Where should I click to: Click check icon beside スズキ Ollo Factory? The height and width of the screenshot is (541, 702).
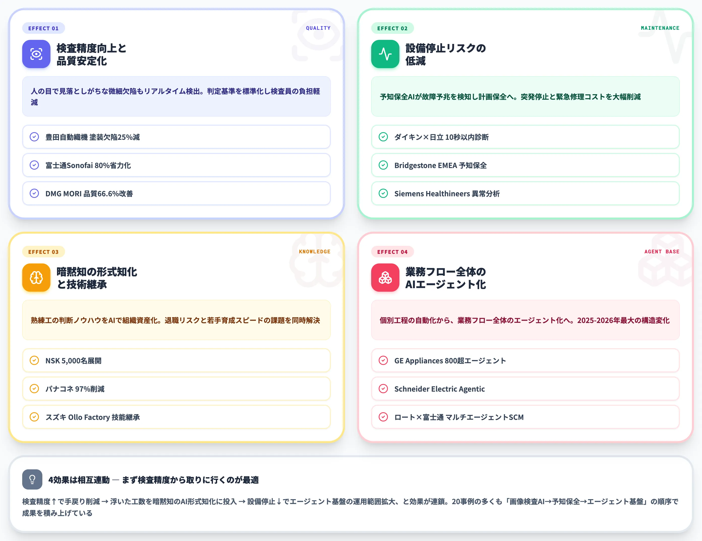34,417
